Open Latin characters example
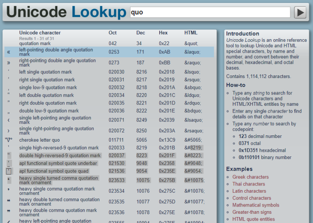Viewport: 313px width, 223px height. pyautogui.click(x=249, y=191)
